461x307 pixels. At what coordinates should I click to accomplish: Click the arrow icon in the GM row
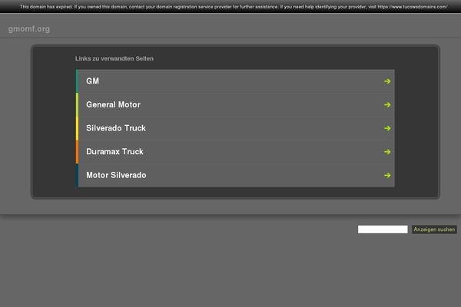click(387, 81)
